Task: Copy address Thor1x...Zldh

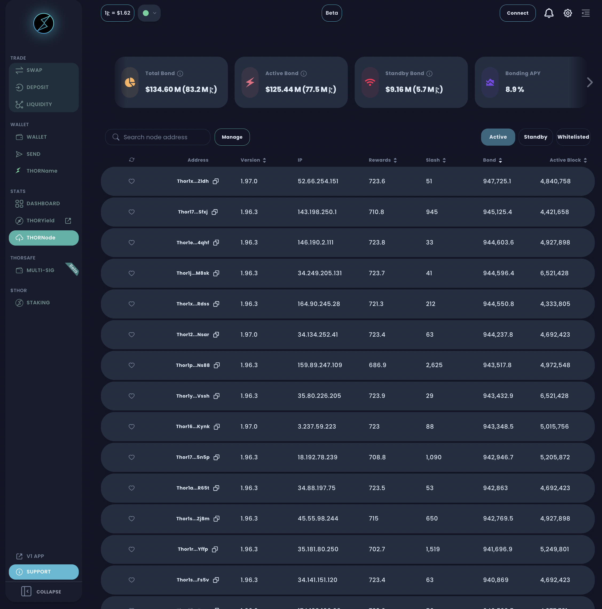Action: [x=216, y=181]
